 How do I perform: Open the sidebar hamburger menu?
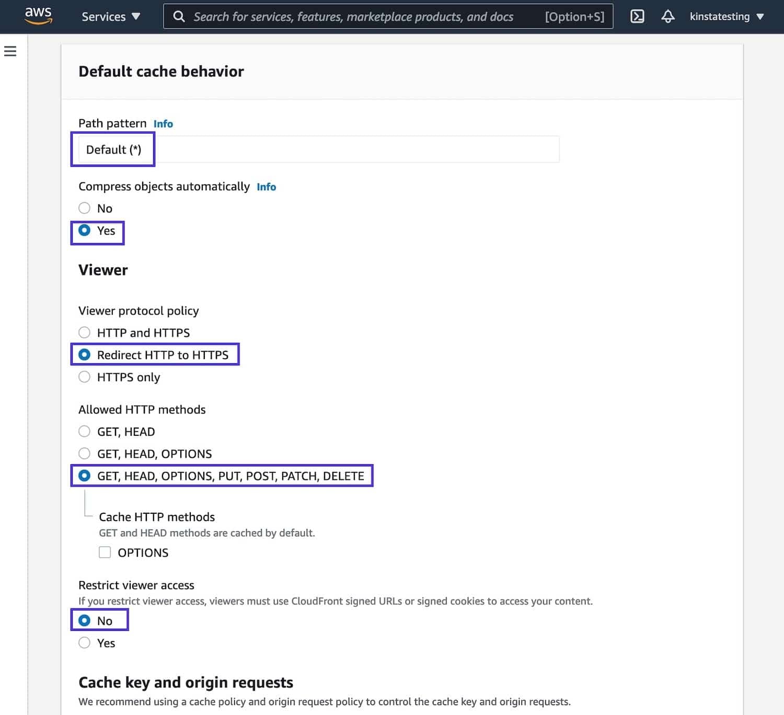pyautogui.click(x=11, y=51)
